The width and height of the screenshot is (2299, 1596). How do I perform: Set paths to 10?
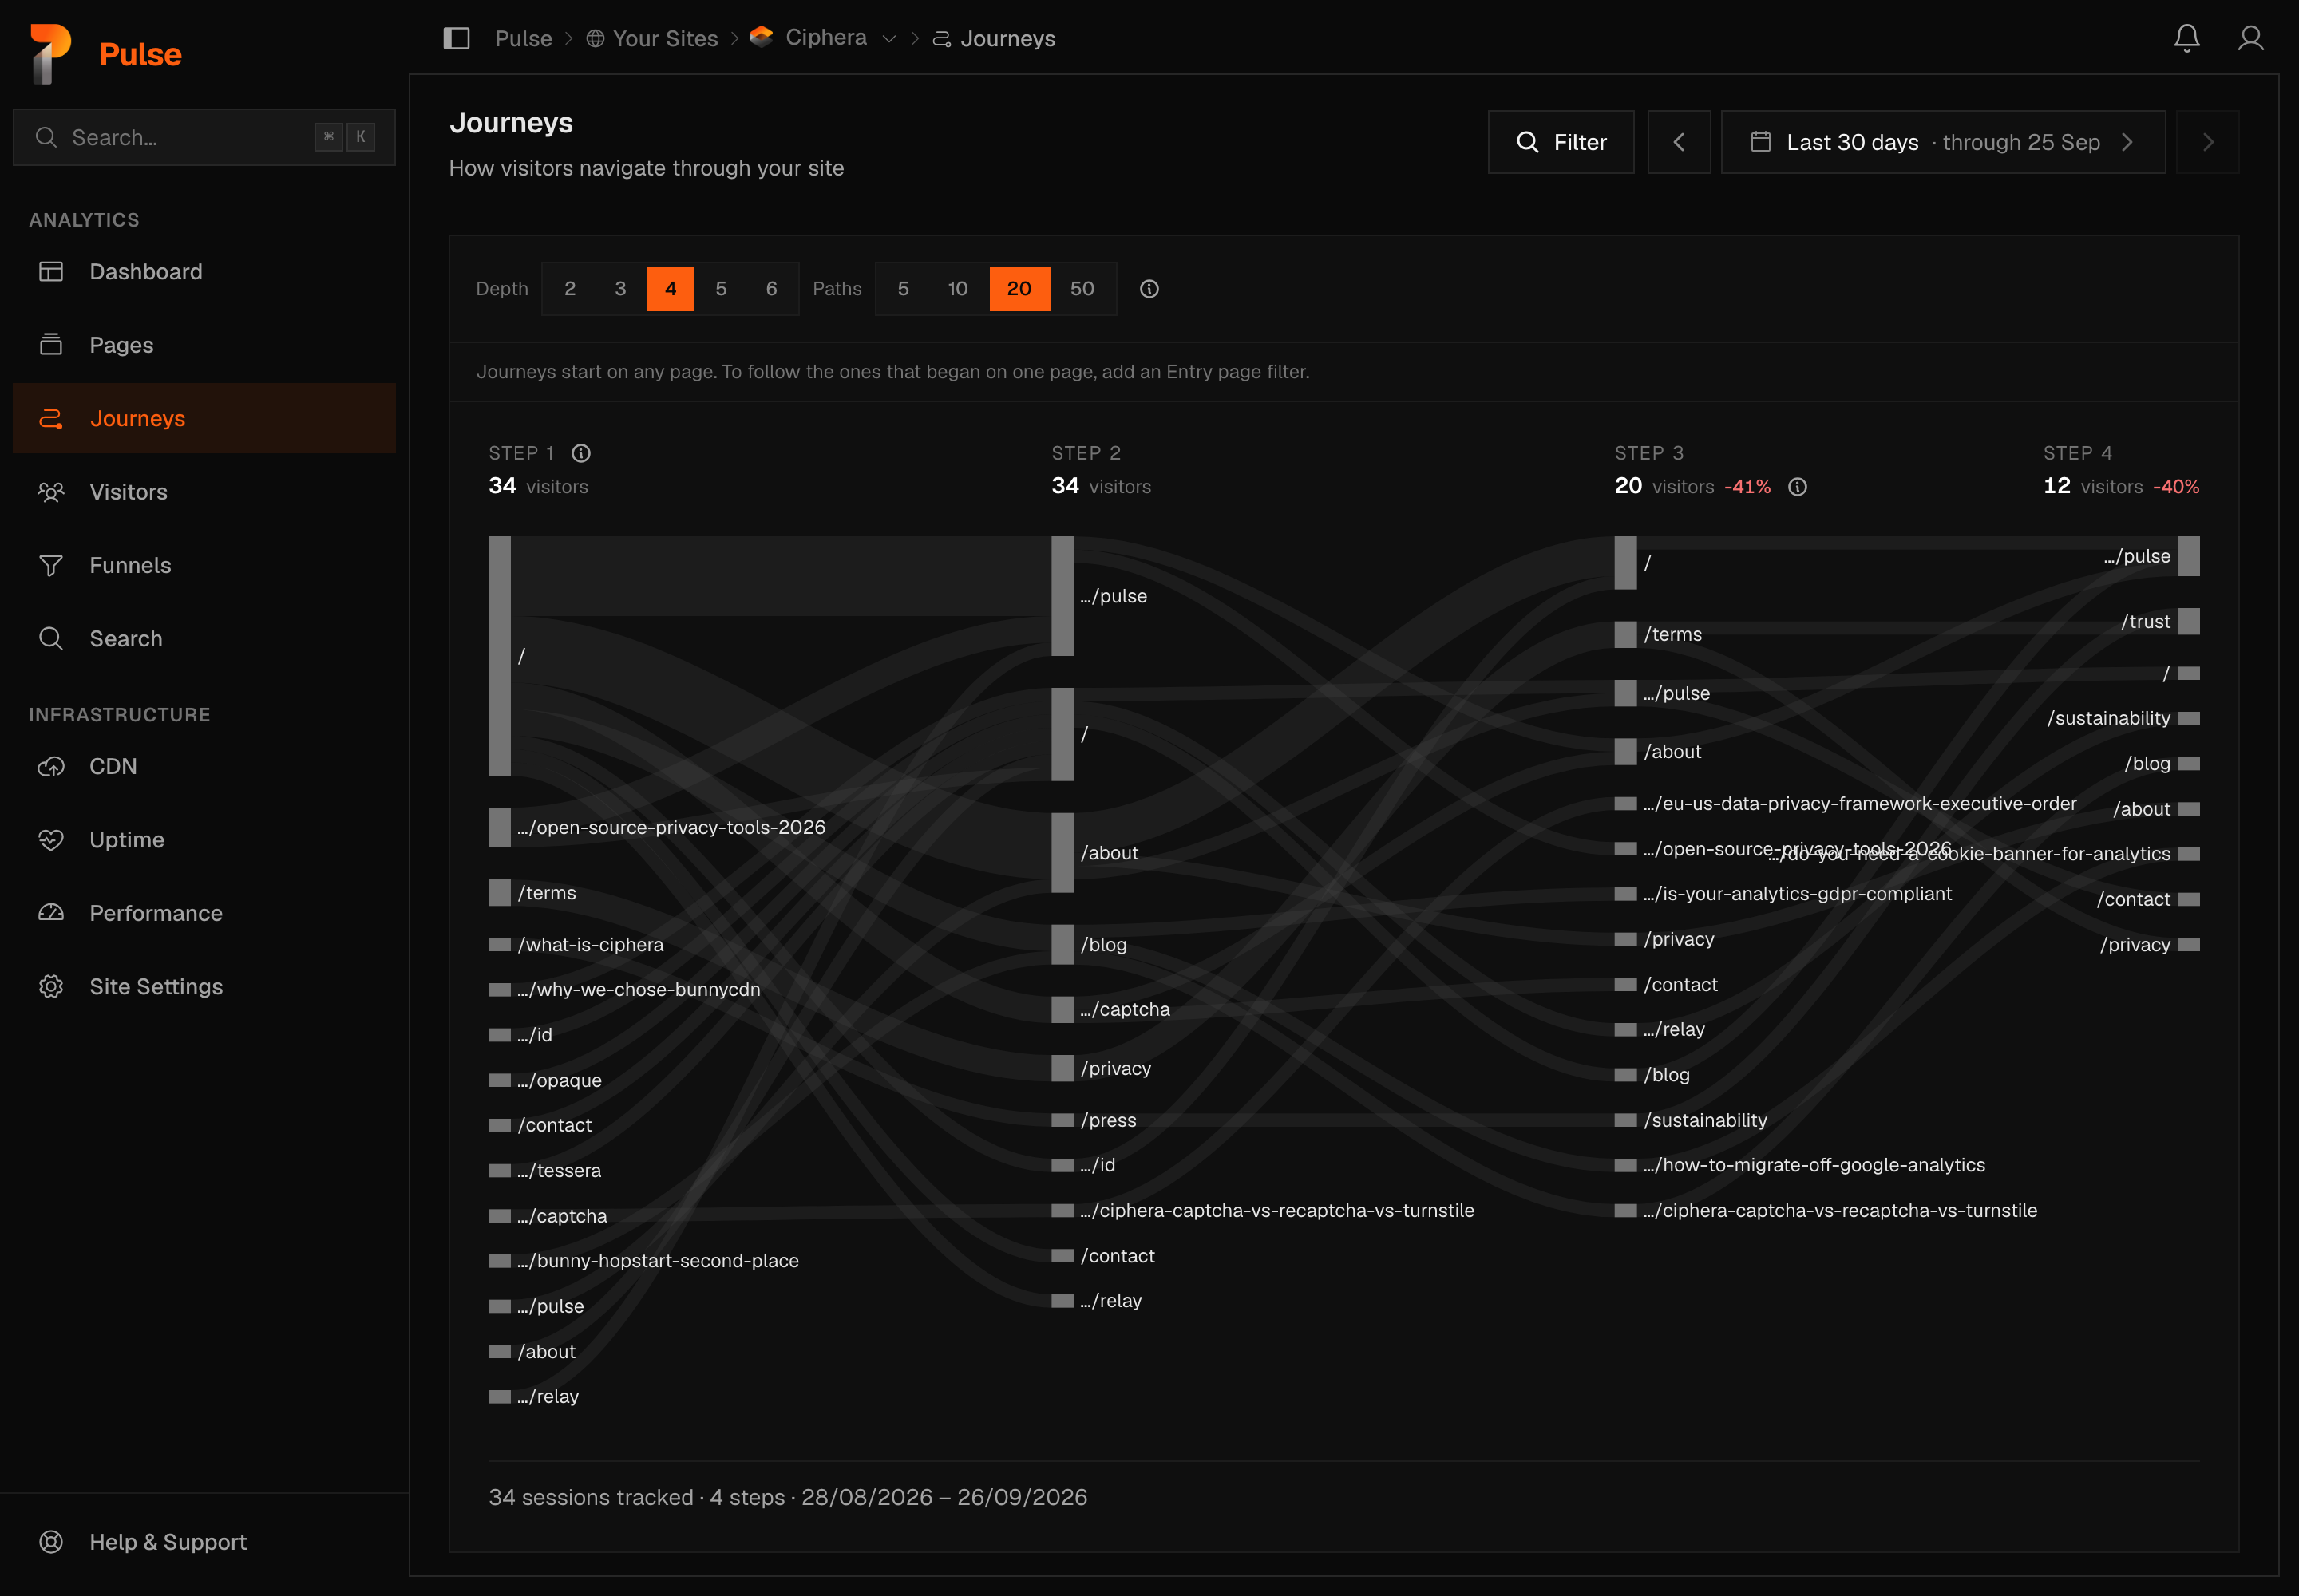click(957, 289)
